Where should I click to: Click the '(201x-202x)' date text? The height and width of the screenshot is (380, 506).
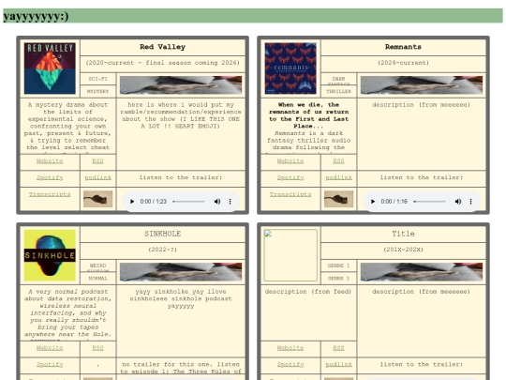pos(403,250)
